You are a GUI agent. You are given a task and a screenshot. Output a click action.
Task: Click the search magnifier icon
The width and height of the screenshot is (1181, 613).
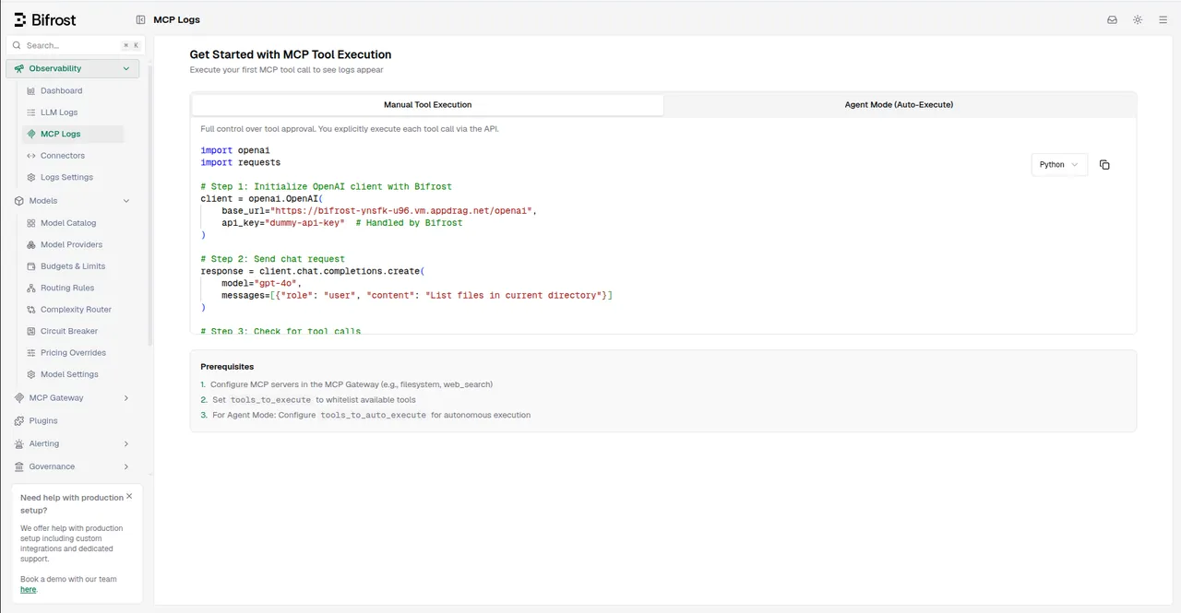[x=17, y=45]
